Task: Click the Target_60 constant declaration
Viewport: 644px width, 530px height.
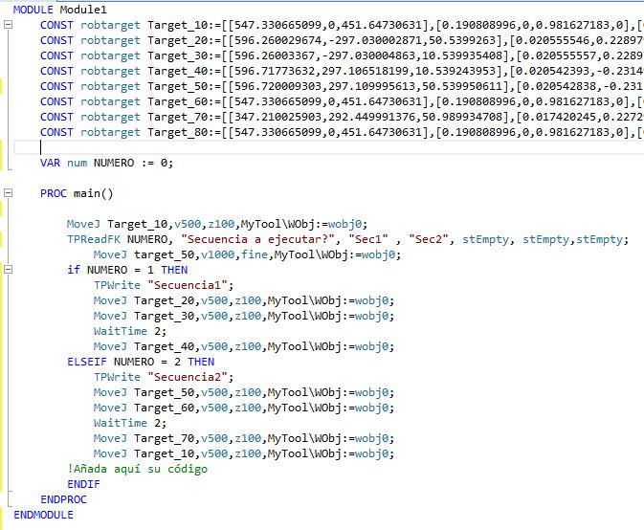Action: [x=342, y=101]
